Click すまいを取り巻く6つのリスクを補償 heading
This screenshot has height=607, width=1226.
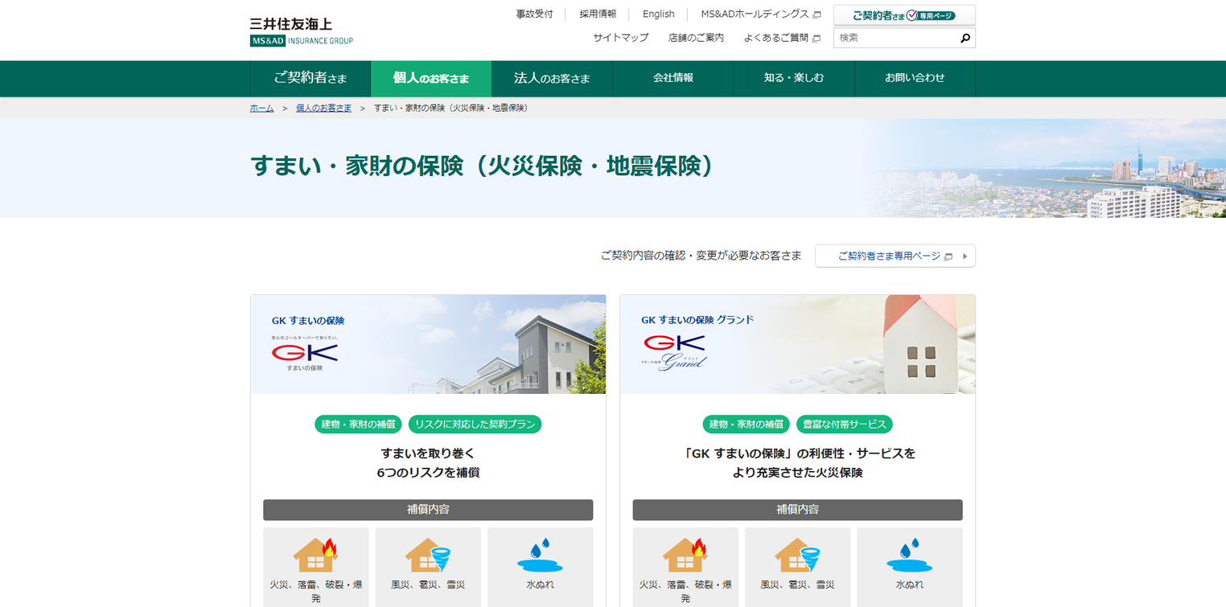click(428, 463)
